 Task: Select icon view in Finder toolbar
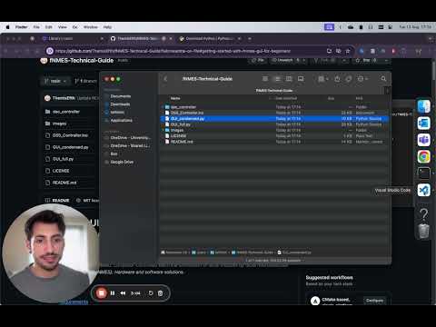(x=265, y=79)
